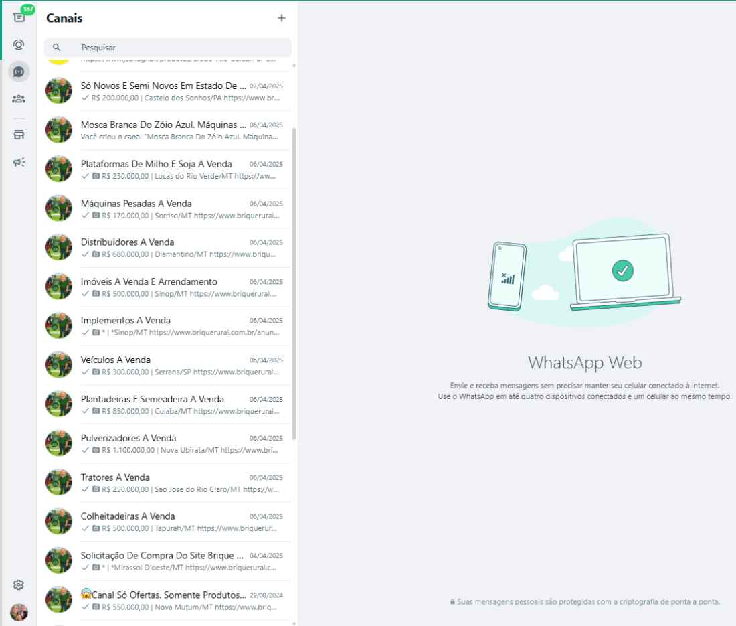Open channel Plantadeiras E Semeadeira A Venda
Viewport: 736px width, 626px height.
(167, 404)
